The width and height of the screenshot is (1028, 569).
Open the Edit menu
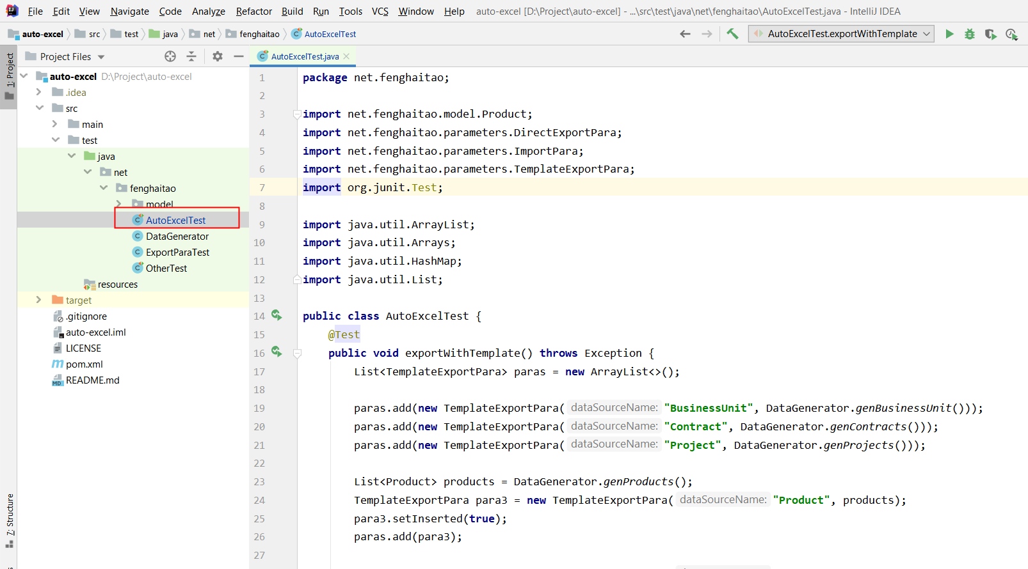[61, 11]
